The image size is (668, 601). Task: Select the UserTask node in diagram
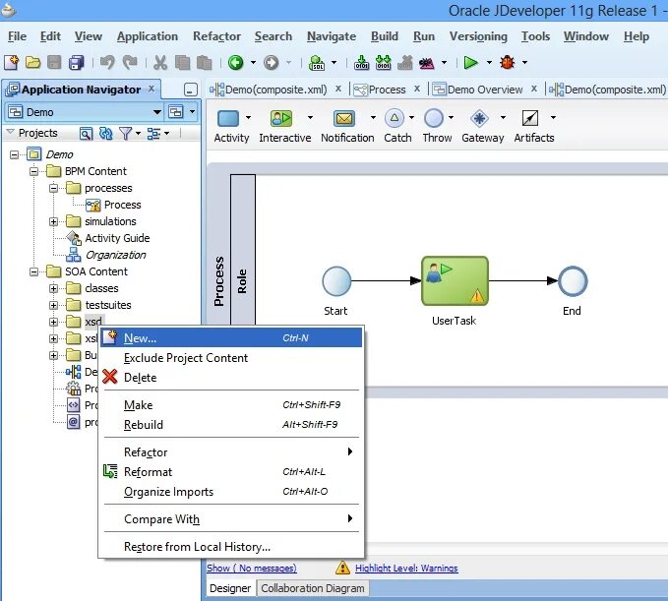click(x=455, y=281)
